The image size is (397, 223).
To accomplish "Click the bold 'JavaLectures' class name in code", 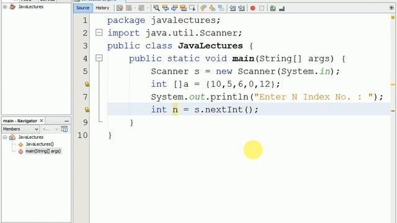I will coord(210,46).
